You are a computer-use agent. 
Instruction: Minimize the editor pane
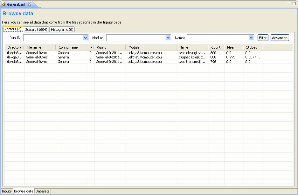(288, 3)
